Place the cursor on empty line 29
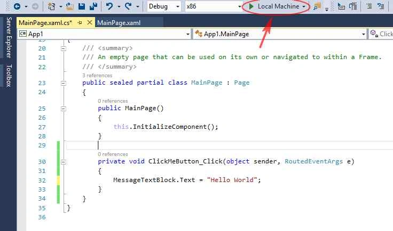This screenshot has height=231, width=393. tap(229, 145)
